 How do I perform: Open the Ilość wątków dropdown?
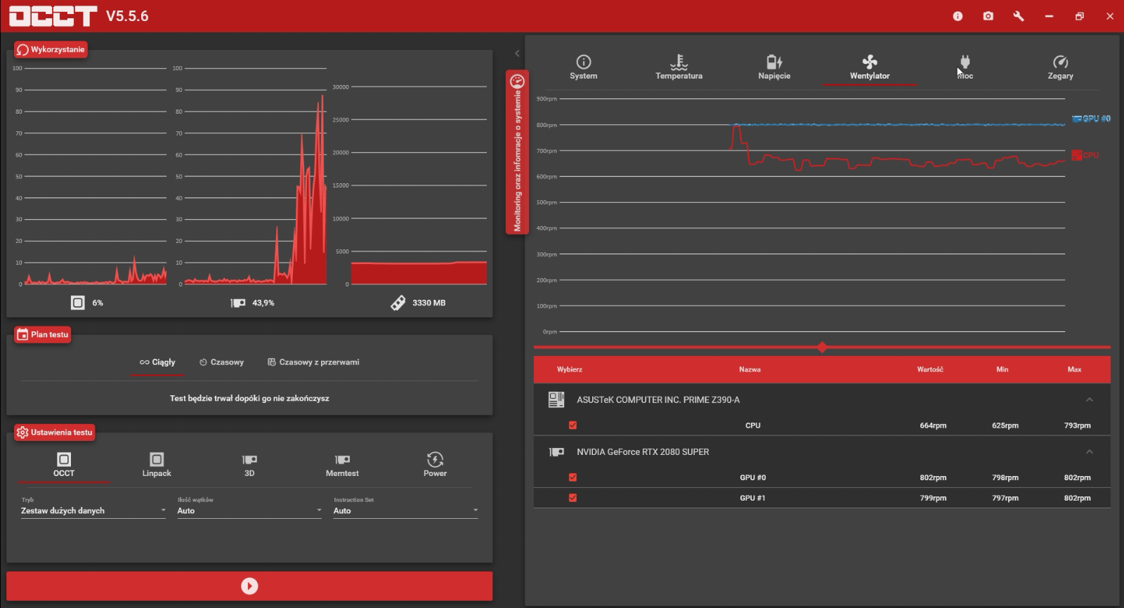(249, 510)
